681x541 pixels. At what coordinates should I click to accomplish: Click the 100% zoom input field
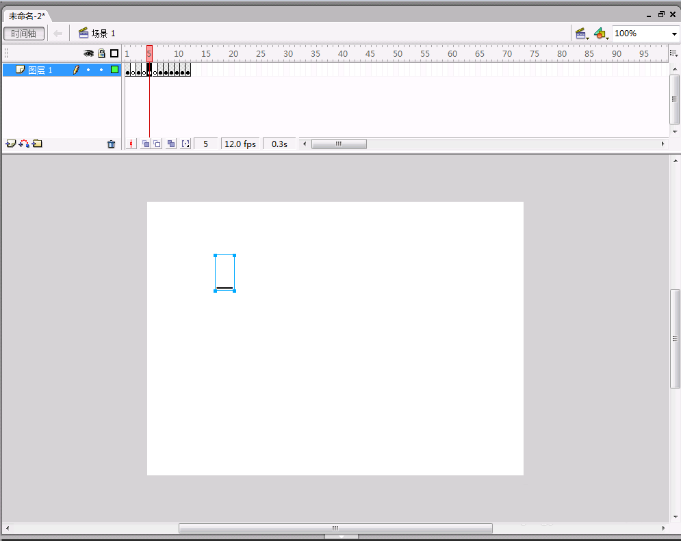641,34
